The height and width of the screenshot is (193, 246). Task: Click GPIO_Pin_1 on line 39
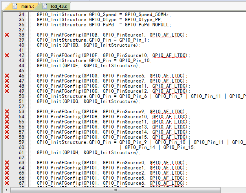133,40
